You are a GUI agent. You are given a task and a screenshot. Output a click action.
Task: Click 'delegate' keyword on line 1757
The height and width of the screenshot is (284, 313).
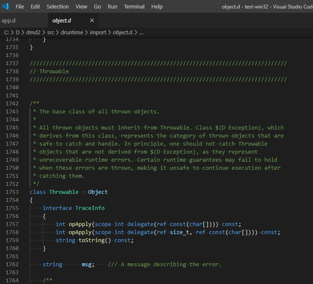tap(140, 224)
